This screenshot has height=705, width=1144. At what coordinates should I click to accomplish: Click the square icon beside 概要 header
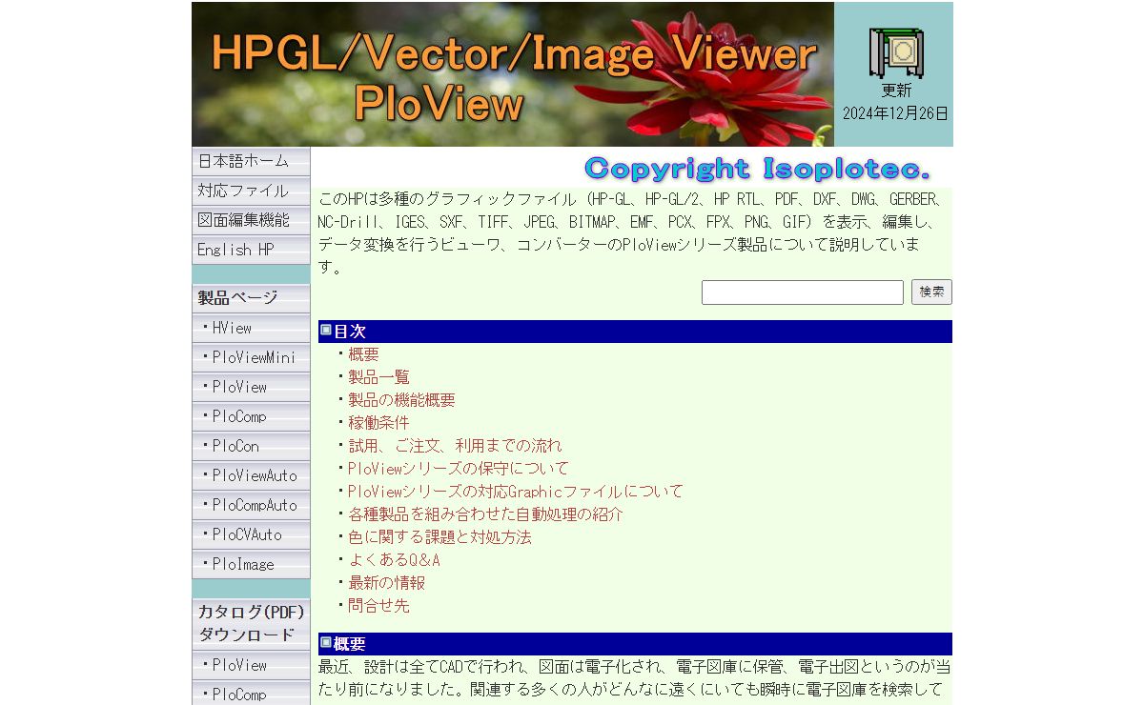326,642
